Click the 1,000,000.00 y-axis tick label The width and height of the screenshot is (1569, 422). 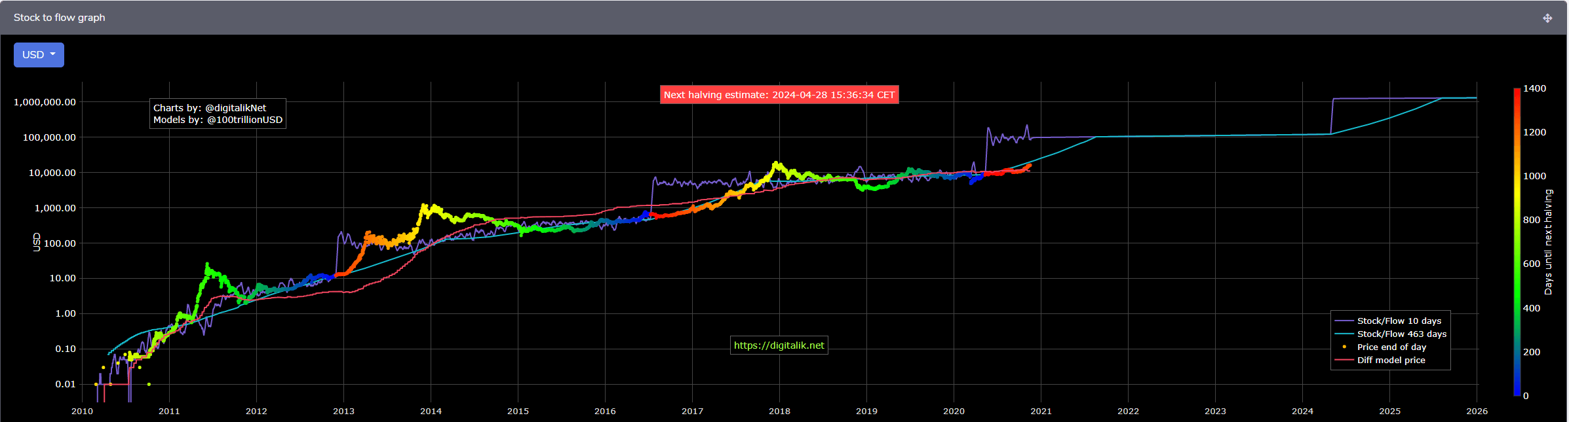pos(45,102)
